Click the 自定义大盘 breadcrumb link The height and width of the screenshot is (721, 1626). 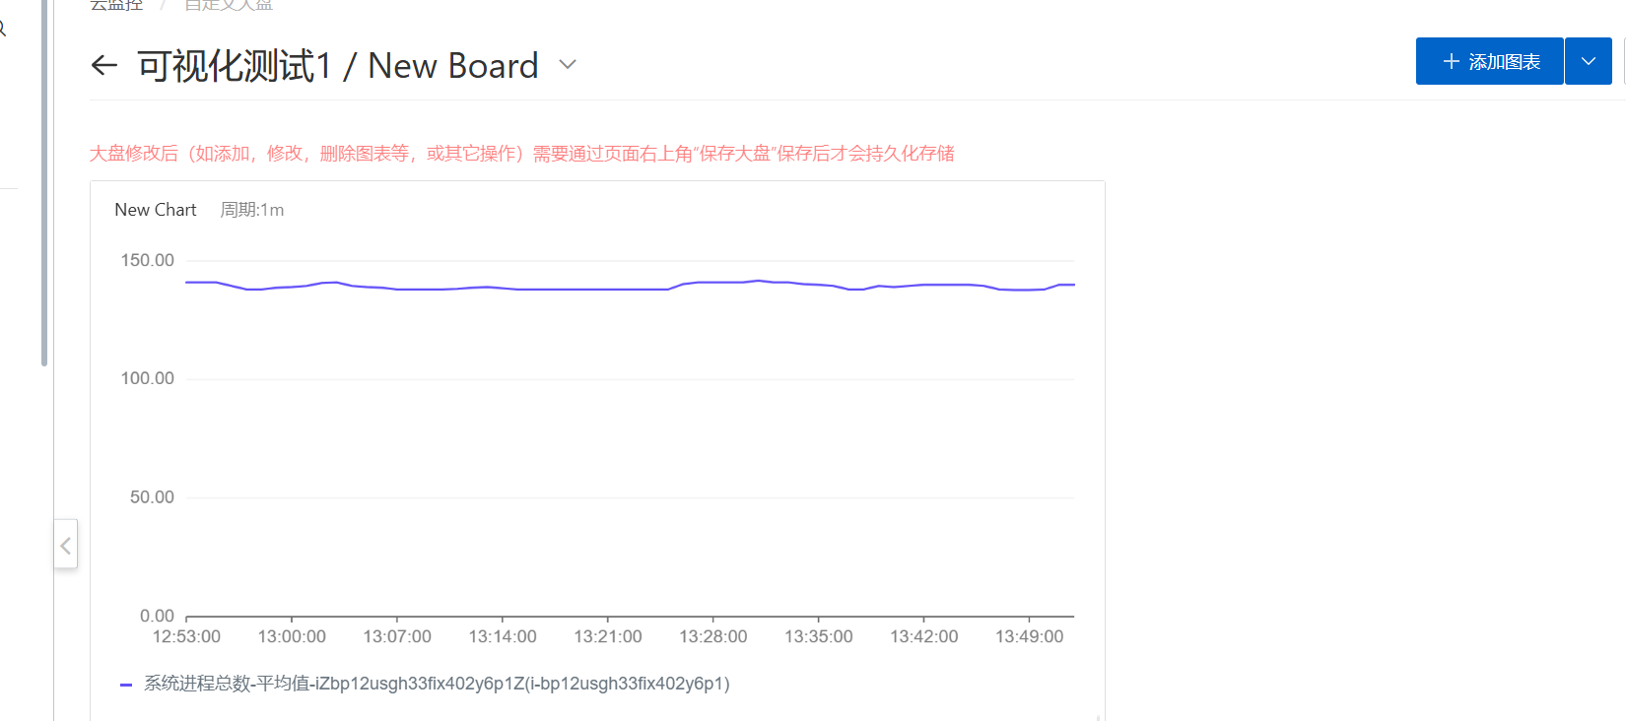tap(229, 5)
